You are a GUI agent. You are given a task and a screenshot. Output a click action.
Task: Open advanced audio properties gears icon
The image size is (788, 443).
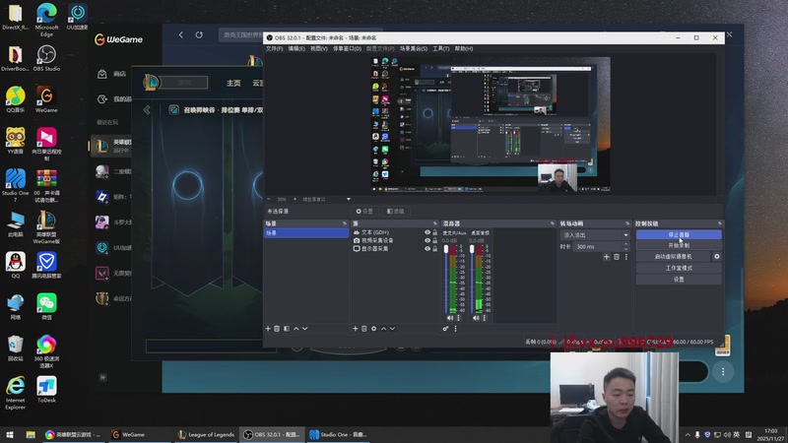(446, 329)
